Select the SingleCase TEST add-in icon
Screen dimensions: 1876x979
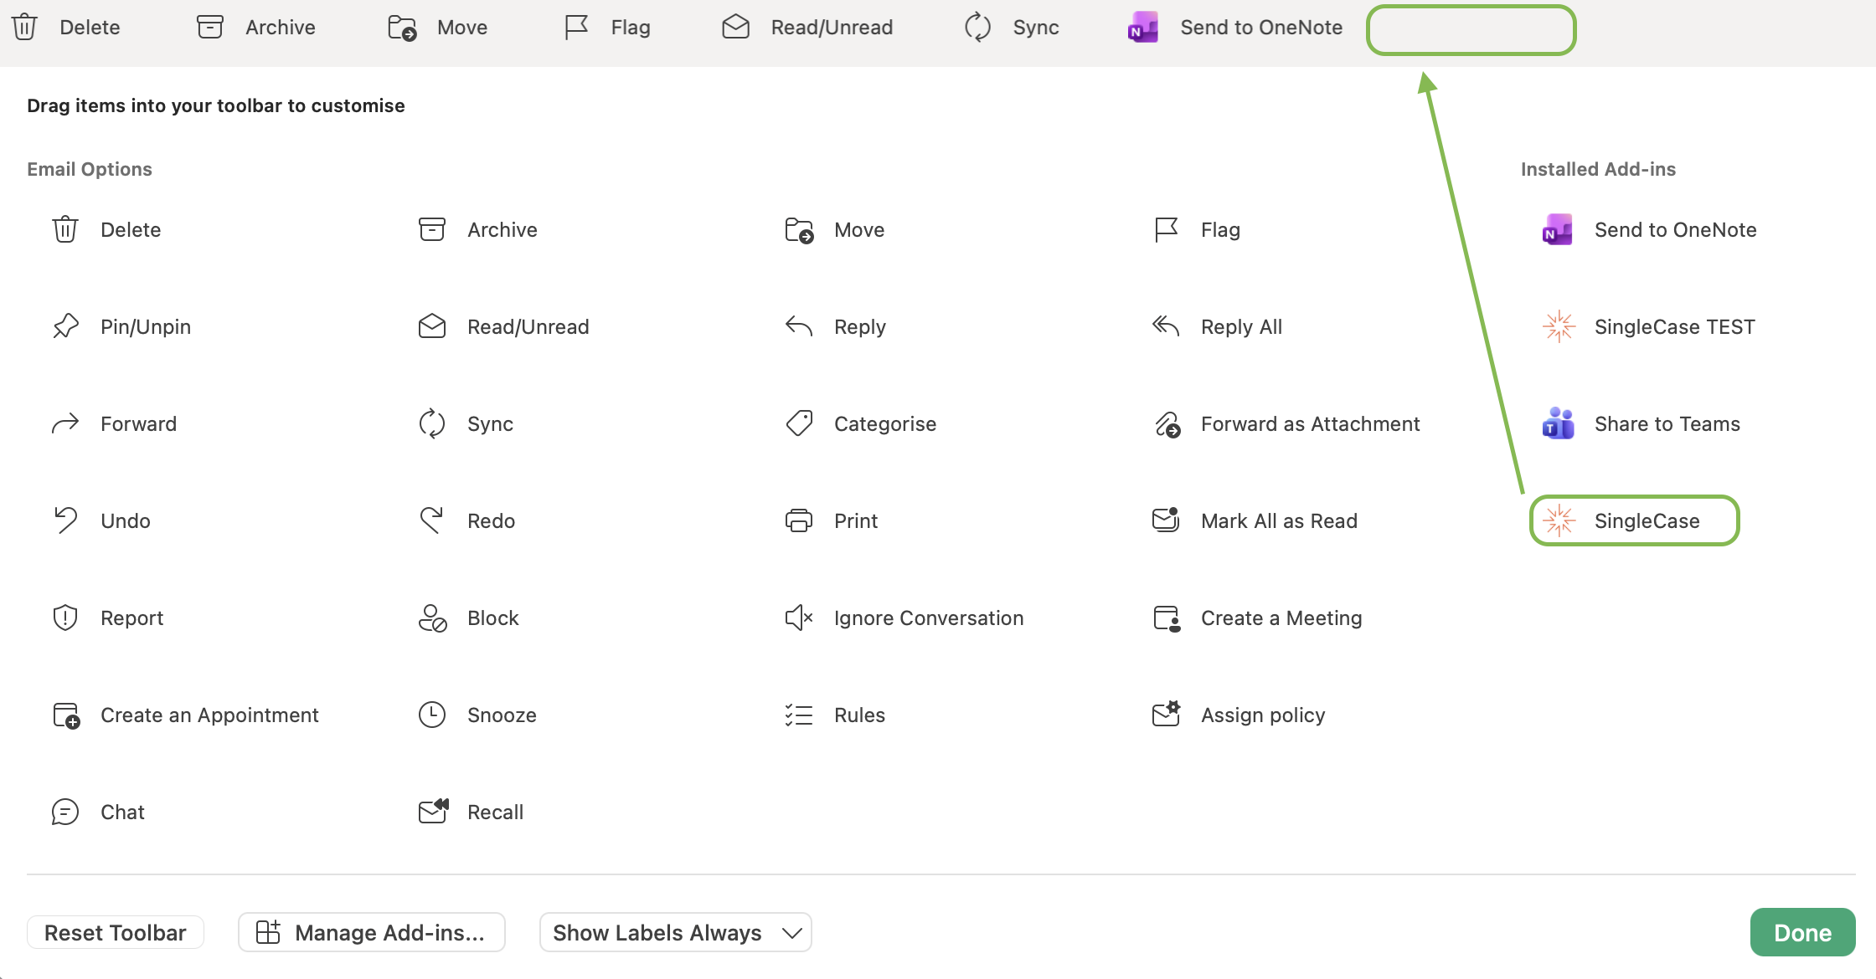pyautogui.click(x=1559, y=326)
